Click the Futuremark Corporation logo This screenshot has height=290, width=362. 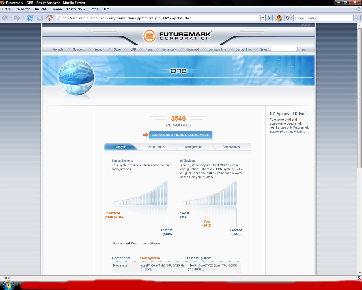coord(178,36)
